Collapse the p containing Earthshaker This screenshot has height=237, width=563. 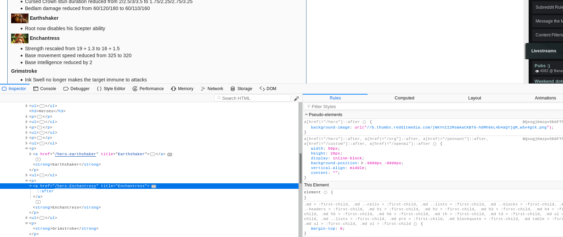coord(27,149)
